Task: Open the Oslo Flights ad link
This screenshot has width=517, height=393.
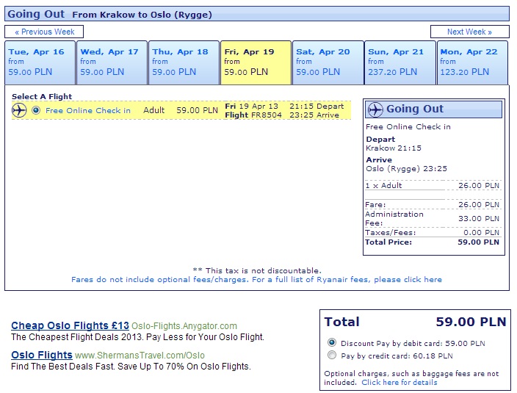Action: (42, 355)
